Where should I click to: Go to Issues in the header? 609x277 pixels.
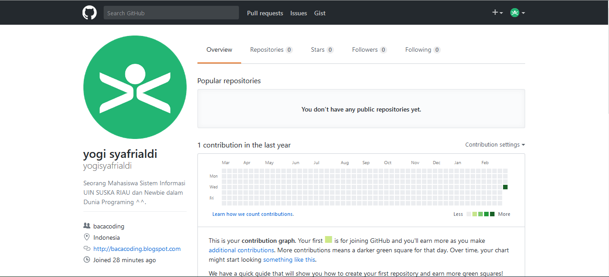298,13
